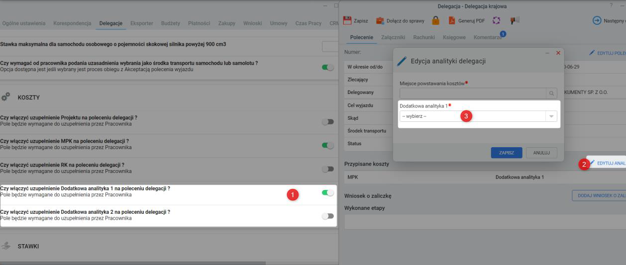The height and width of the screenshot is (265, 626).
Task: Select the Umowy tab
Action: click(279, 23)
